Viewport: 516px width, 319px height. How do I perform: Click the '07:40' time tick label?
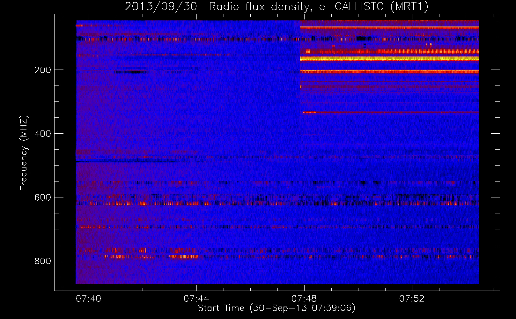[x=89, y=299]
